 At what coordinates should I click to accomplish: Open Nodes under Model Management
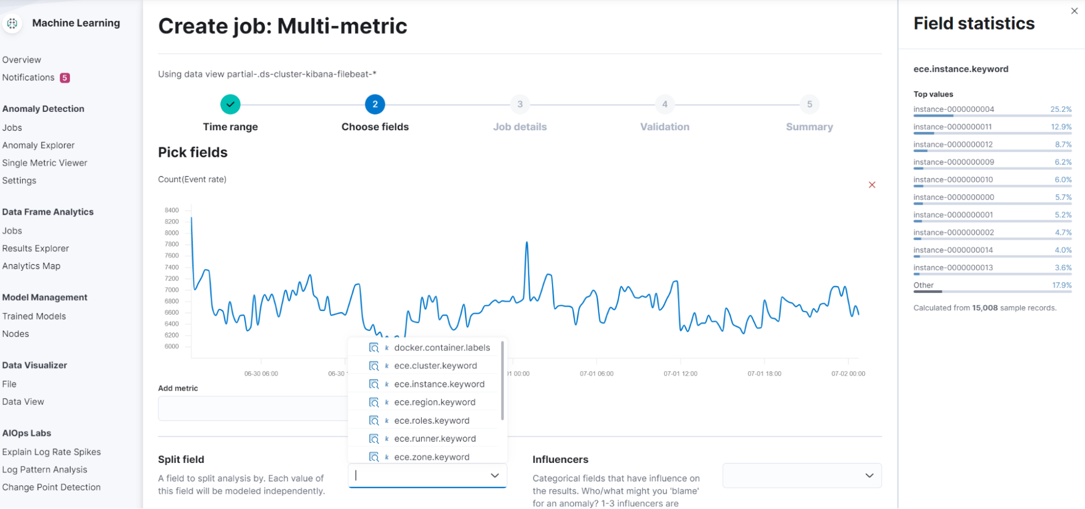(x=16, y=334)
